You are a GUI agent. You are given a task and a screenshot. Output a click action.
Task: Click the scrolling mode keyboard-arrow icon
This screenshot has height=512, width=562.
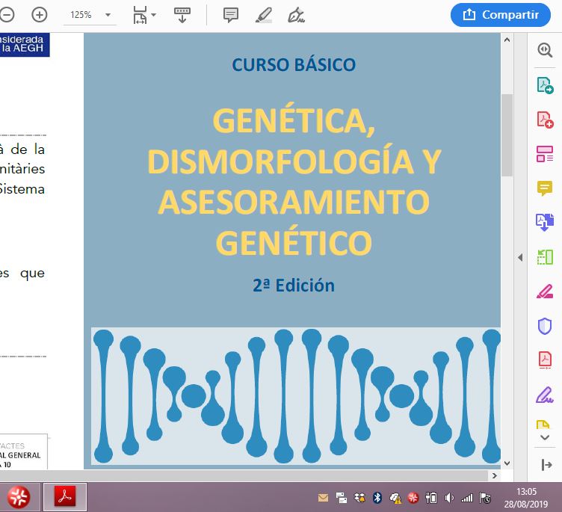[182, 15]
